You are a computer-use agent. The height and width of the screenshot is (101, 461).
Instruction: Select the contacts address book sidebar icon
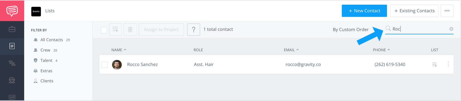click(x=12, y=46)
